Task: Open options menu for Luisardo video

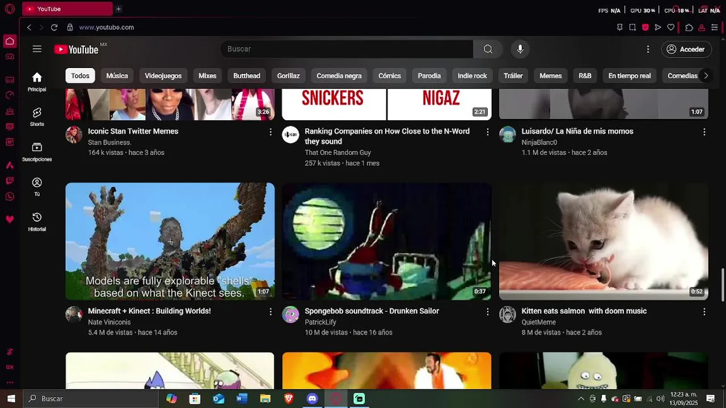Action: pyautogui.click(x=704, y=132)
